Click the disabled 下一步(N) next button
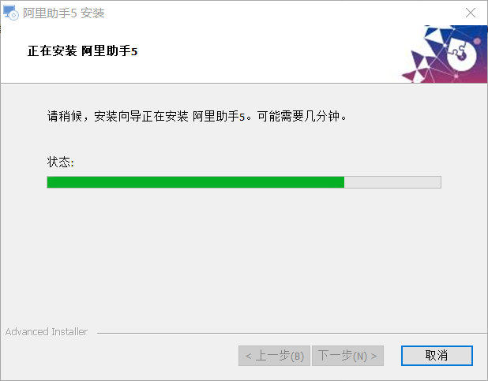The width and height of the screenshot is (488, 381). point(347,356)
